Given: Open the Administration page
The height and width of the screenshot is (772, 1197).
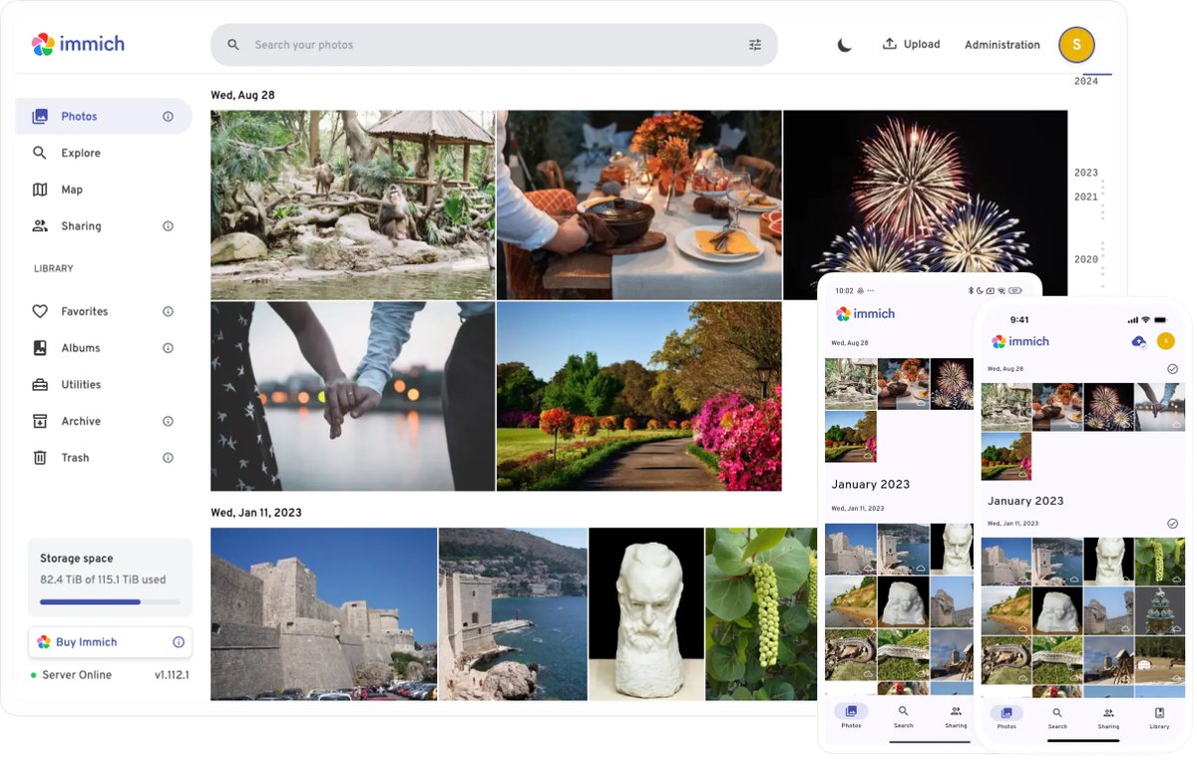Looking at the screenshot, I should [1001, 44].
